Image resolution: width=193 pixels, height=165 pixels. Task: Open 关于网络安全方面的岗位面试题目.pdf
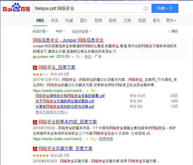(65, 101)
